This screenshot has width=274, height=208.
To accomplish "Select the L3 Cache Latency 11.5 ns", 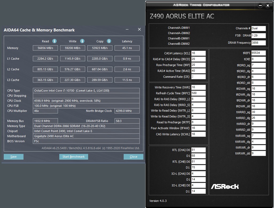I will click(x=127, y=80).
